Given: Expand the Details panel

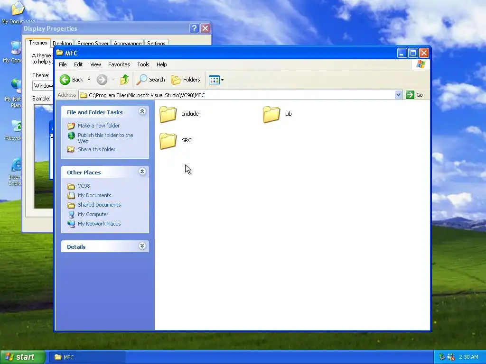Looking at the screenshot, I should [142, 246].
